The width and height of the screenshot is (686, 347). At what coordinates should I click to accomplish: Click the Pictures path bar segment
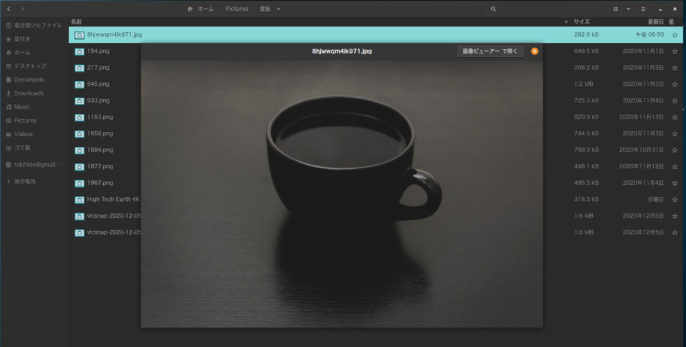tap(236, 9)
